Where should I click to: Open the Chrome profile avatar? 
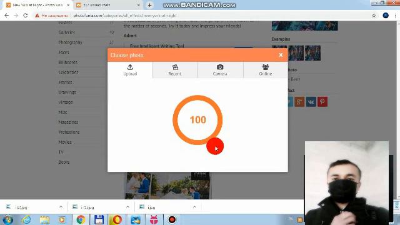point(386,16)
